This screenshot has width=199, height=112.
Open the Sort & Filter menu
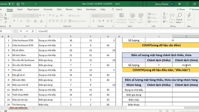click(x=172, y=18)
